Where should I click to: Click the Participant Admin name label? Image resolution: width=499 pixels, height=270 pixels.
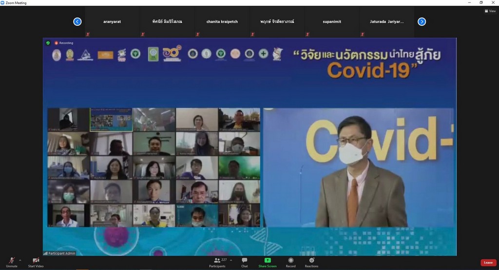[61, 253]
